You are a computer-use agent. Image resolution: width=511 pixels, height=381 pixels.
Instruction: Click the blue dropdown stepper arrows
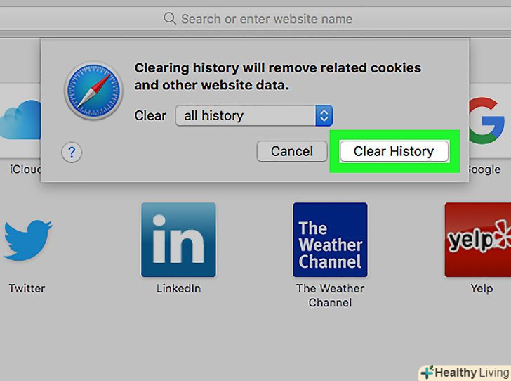[324, 115]
